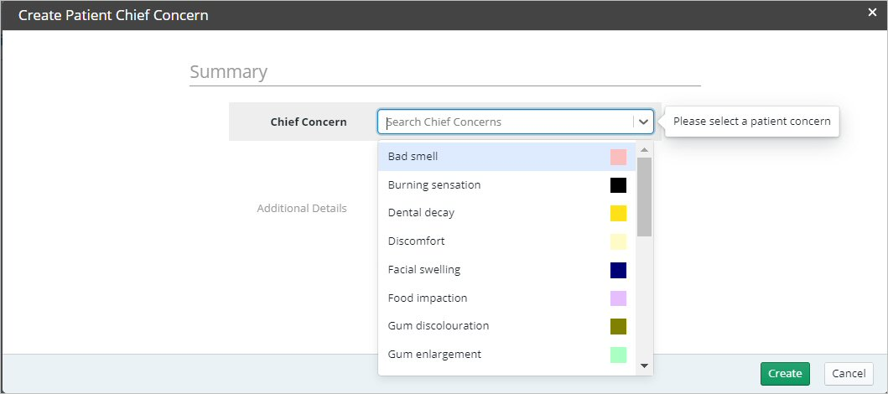Click the yellow Dental decay color swatch
This screenshot has height=394, width=888.
tap(619, 214)
